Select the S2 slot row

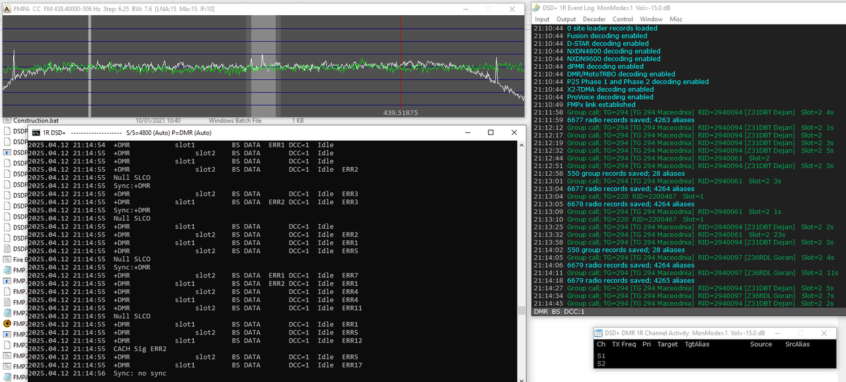coord(601,363)
